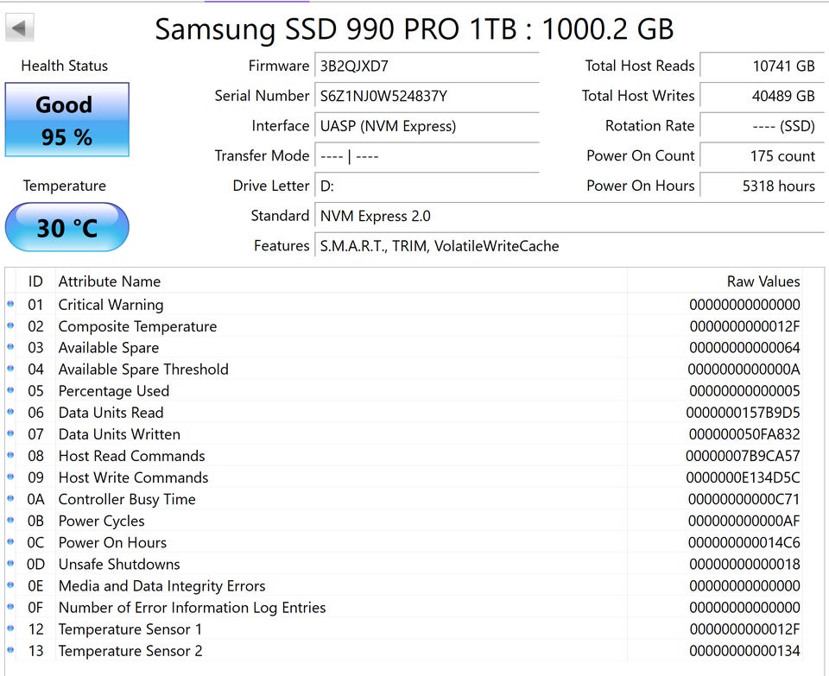Screen dimensions: 829x676
Task: Click the Attribute Name column header
Action: pos(341,281)
